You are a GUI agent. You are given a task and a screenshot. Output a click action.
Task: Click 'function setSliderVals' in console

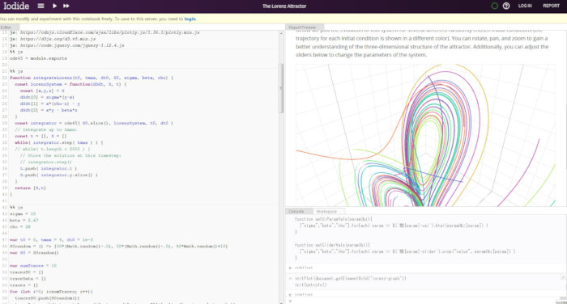(x=332, y=245)
